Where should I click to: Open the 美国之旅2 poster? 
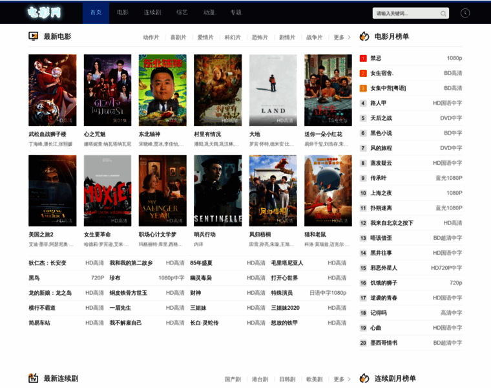(x=52, y=191)
